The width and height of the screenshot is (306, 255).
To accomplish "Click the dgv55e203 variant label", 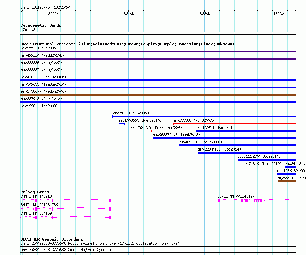I will click(x=292, y=178).
